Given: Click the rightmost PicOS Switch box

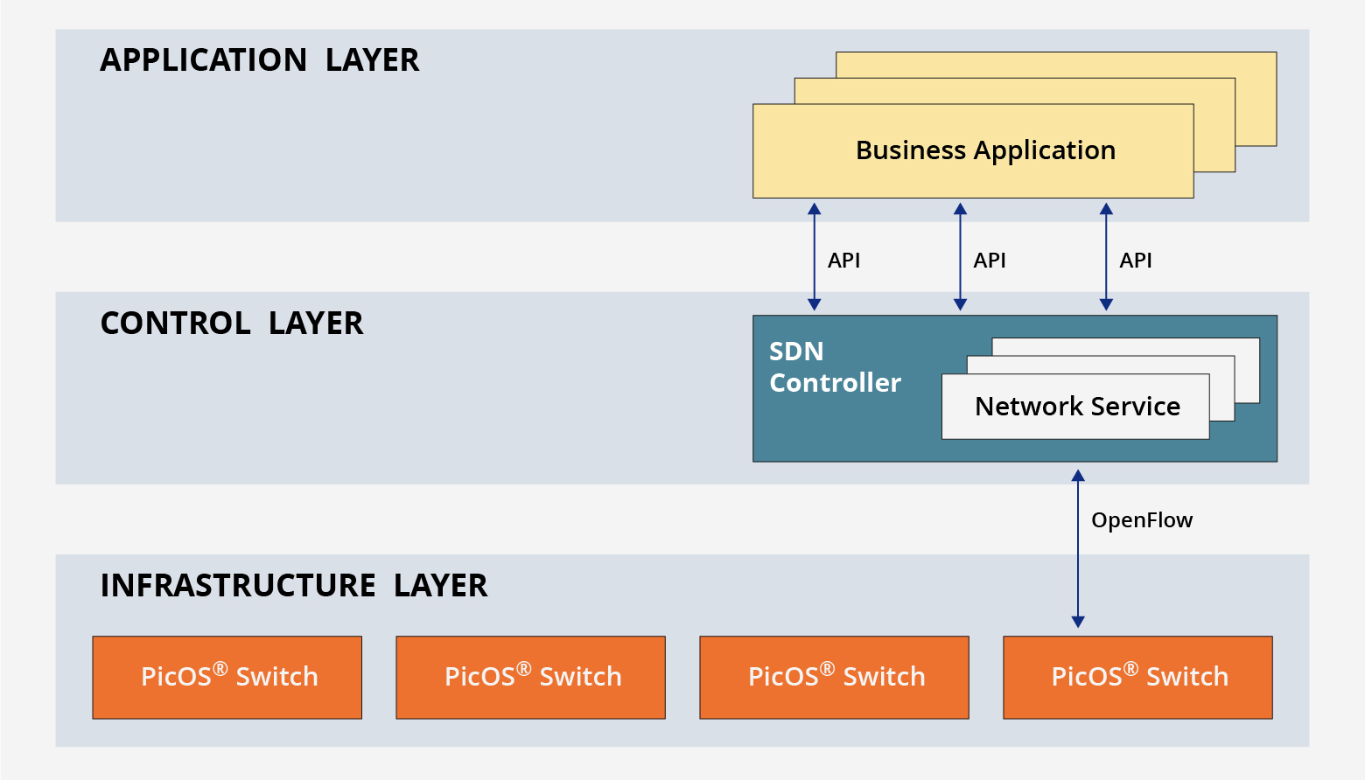Looking at the screenshot, I should point(1137,678).
